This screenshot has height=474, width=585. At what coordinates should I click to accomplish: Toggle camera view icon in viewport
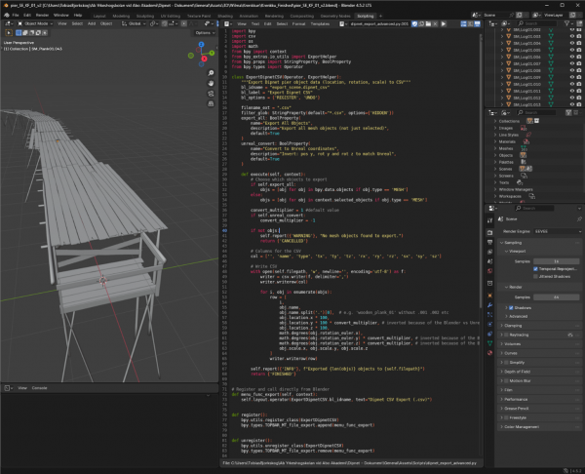click(x=211, y=94)
